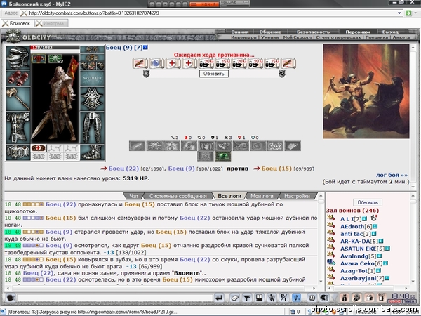The width and height of the screenshot is (421, 316).
Task: Click the eraser clear-chat icon
Action: (234, 298)
